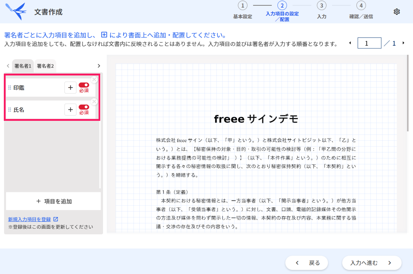
Task: Move signer tabs left with chevron
Action: pyautogui.click(x=8, y=66)
